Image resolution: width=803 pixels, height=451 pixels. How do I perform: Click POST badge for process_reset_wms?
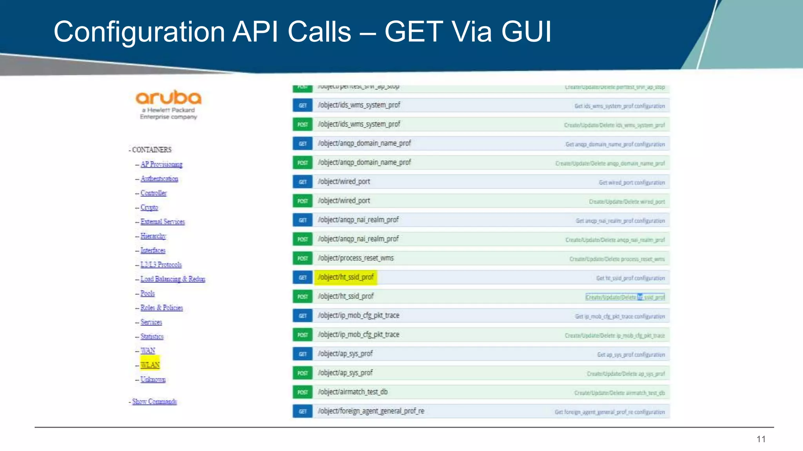302,258
